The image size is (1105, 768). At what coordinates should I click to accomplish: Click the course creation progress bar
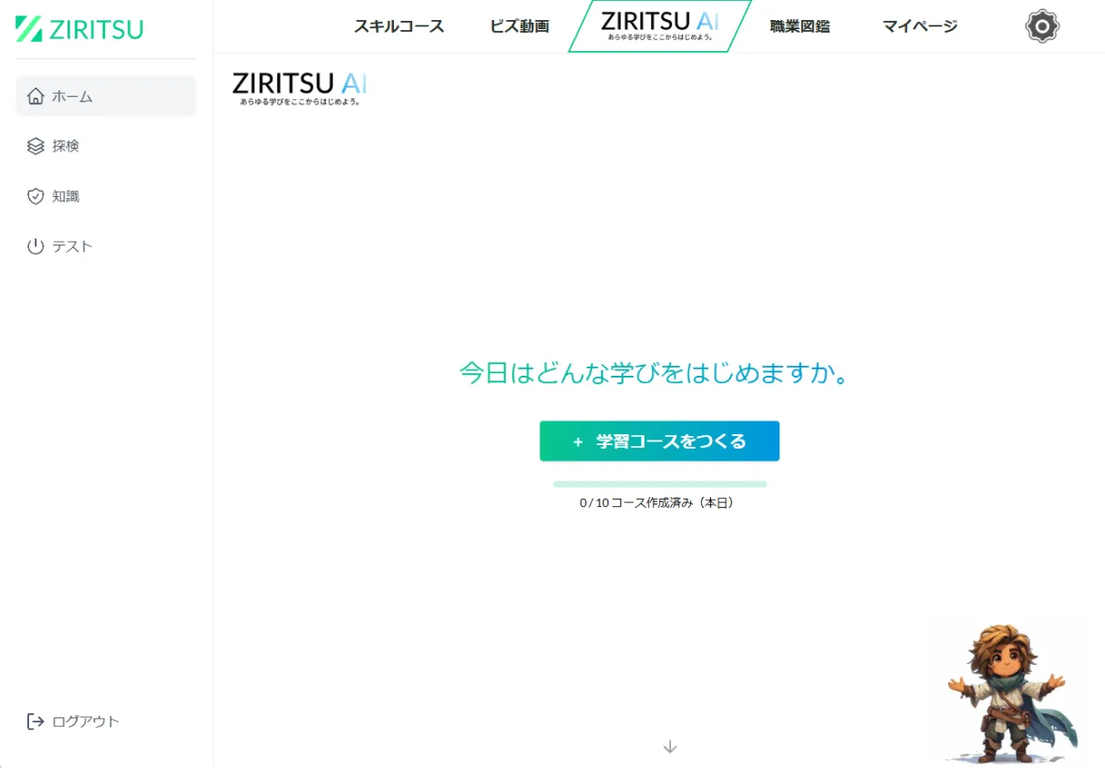[x=659, y=483]
